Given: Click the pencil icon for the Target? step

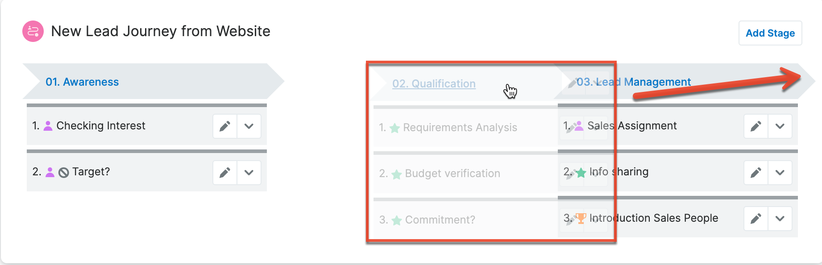Looking at the screenshot, I should point(225,172).
